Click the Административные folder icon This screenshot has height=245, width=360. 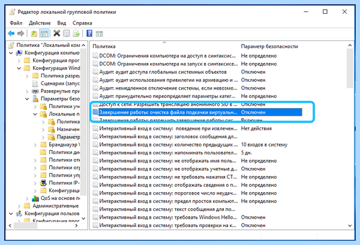click(x=27, y=206)
